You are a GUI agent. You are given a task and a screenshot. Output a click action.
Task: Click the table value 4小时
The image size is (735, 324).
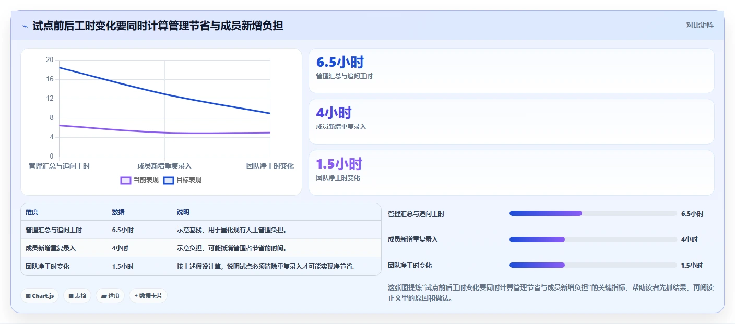(x=120, y=248)
